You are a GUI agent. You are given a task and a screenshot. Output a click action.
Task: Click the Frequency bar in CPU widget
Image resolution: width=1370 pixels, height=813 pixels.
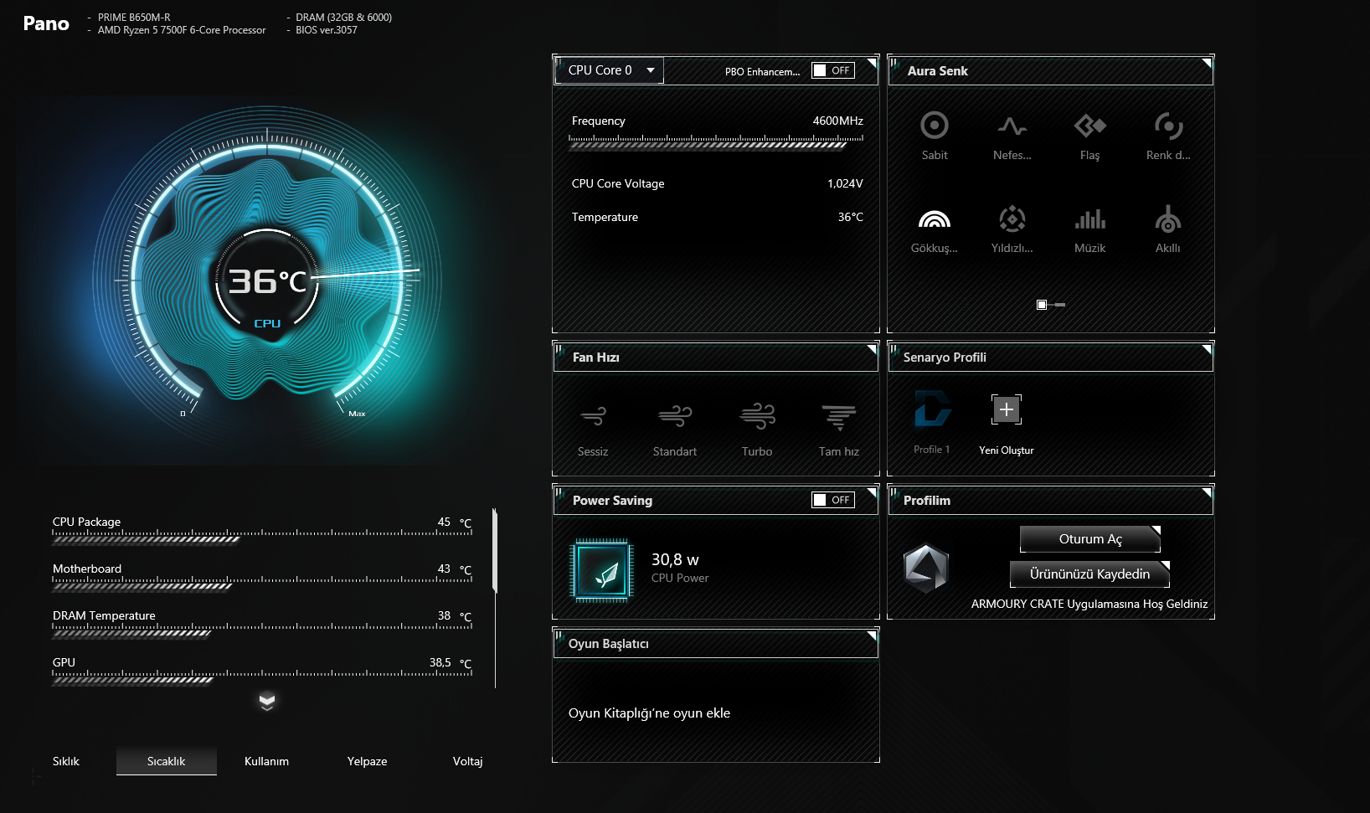tap(716, 142)
